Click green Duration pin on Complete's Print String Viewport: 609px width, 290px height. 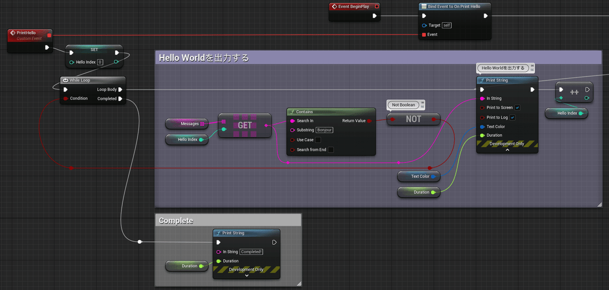click(x=218, y=261)
